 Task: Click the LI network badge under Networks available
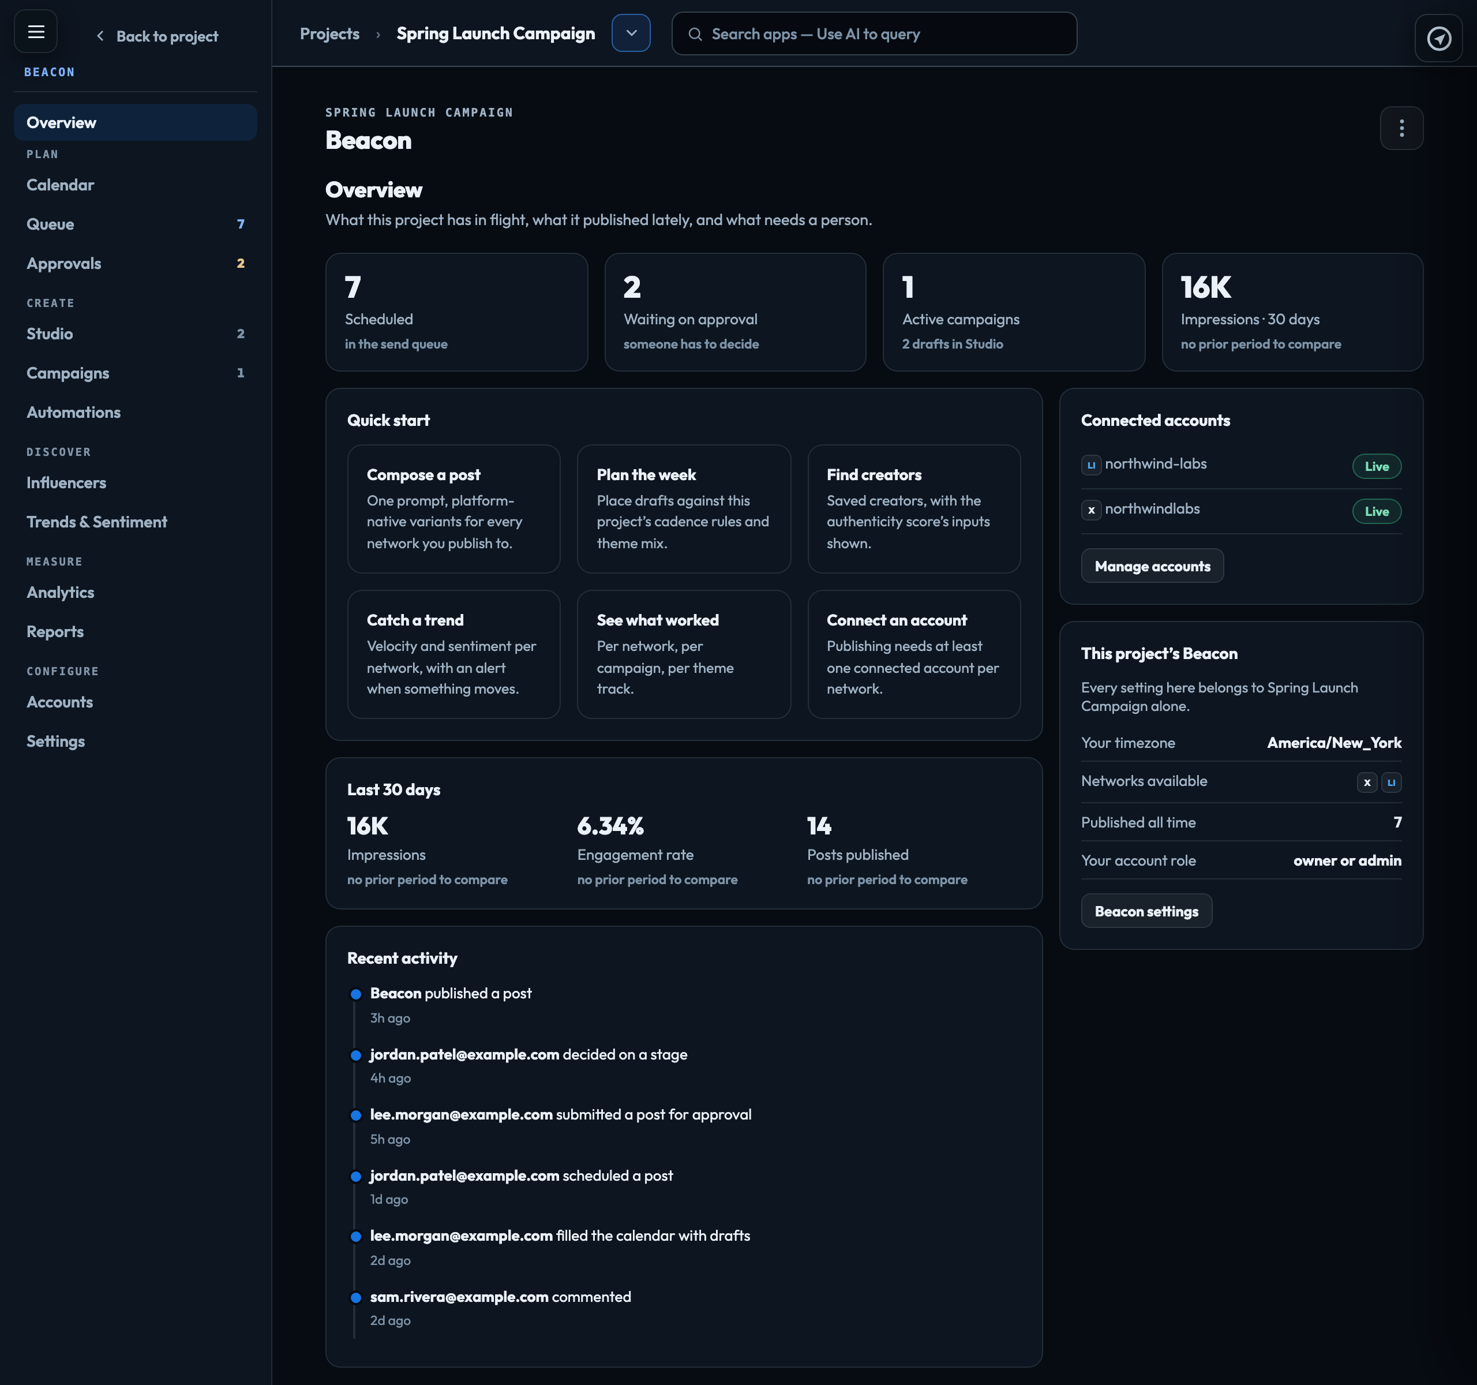click(1391, 782)
